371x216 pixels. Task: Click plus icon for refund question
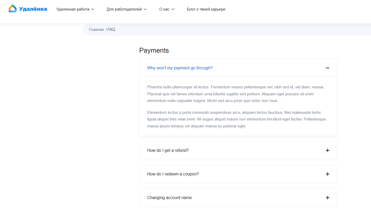tap(327, 151)
